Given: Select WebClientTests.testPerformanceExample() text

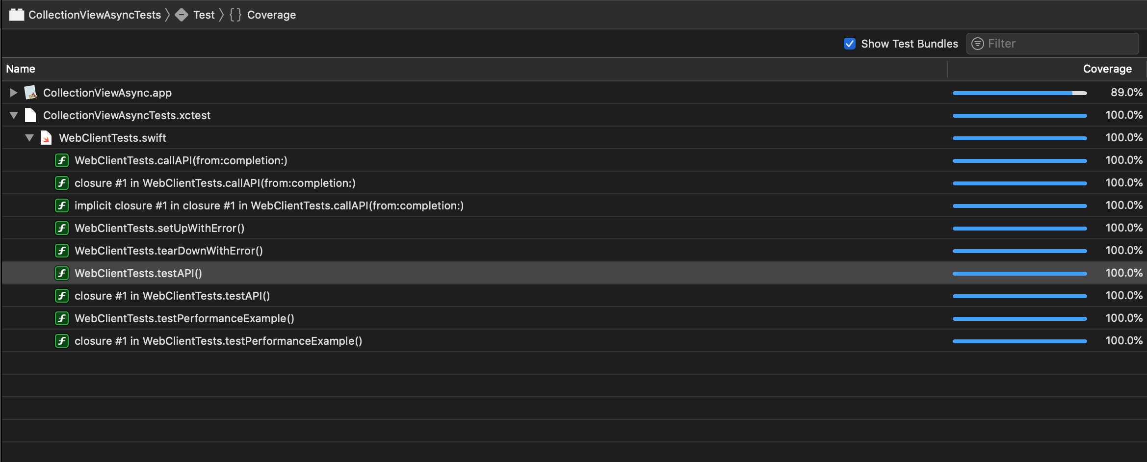Looking at the screenshot, I should tap(184, 318).
